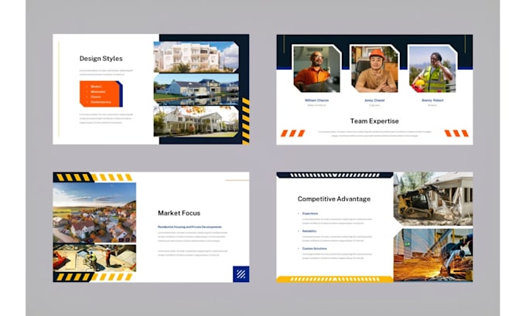Select the aerial neighborhood photo

coord(94,212)
